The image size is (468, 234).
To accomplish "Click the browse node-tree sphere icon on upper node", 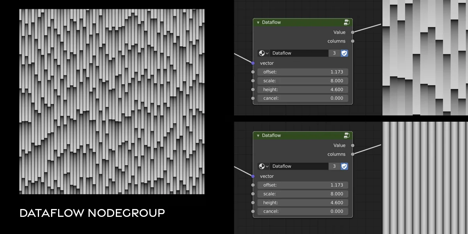I will pos(262,53).
